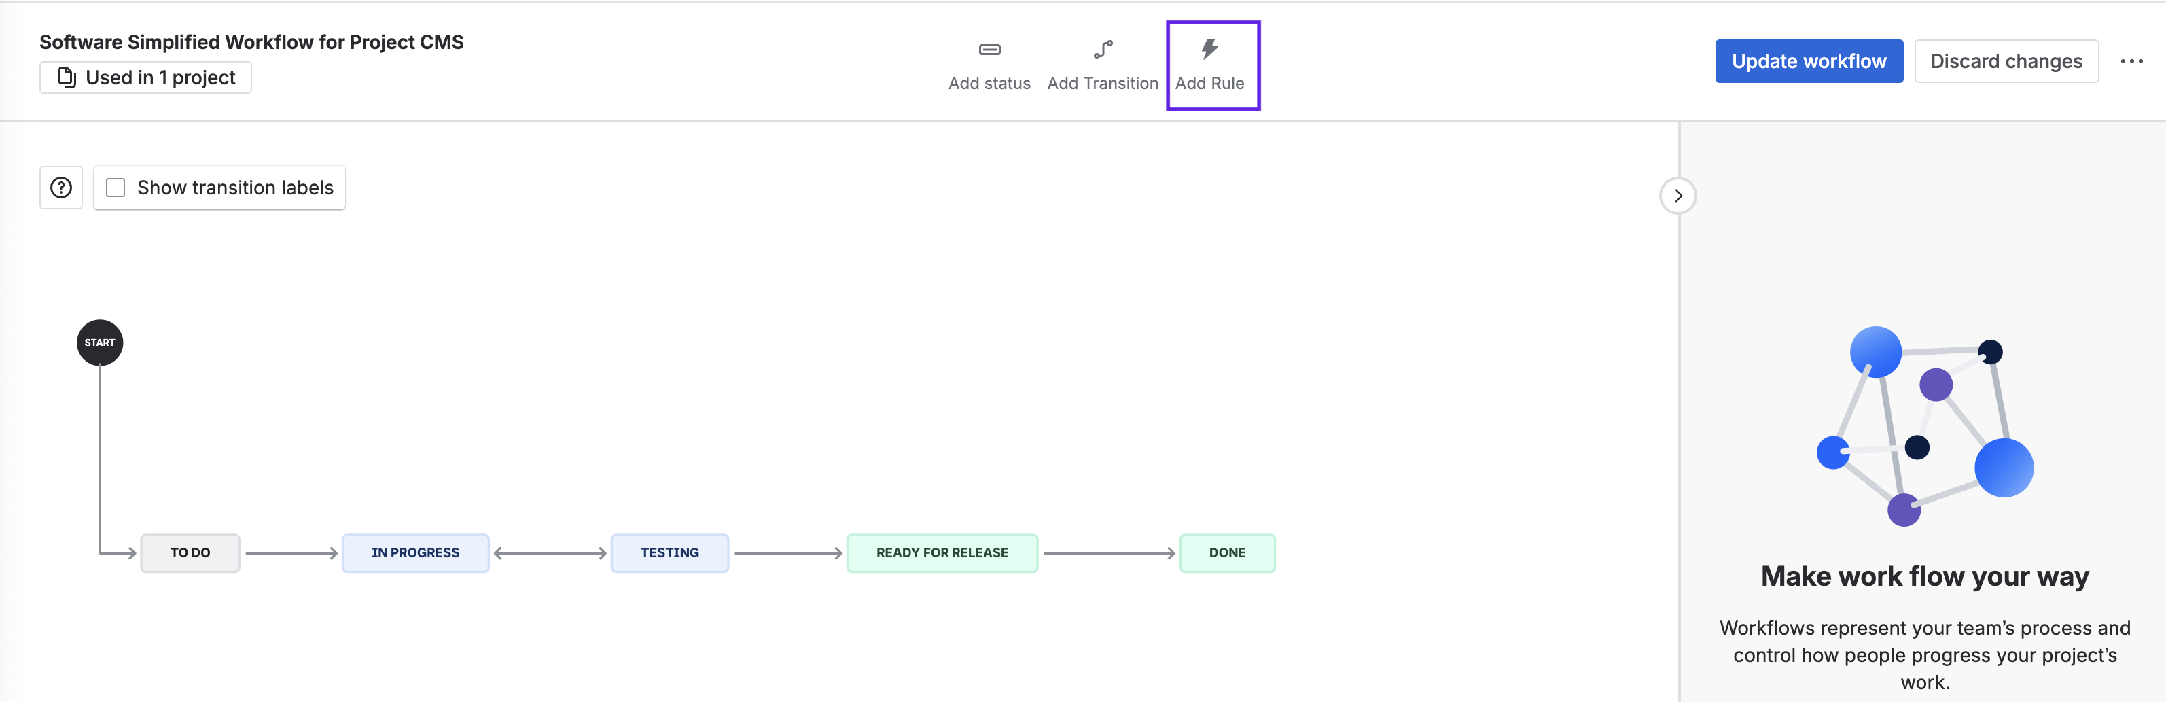Open the Used in 1 project button
This screenshot has width=2166, height=702.
pyautogui.click(x=145, y=77)
